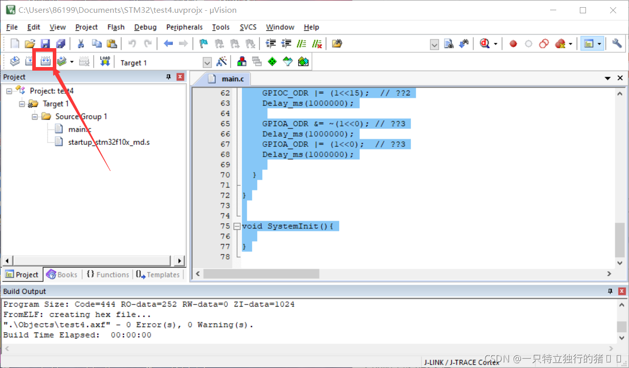Open the window view dropdown arrow

pos(599,45)
